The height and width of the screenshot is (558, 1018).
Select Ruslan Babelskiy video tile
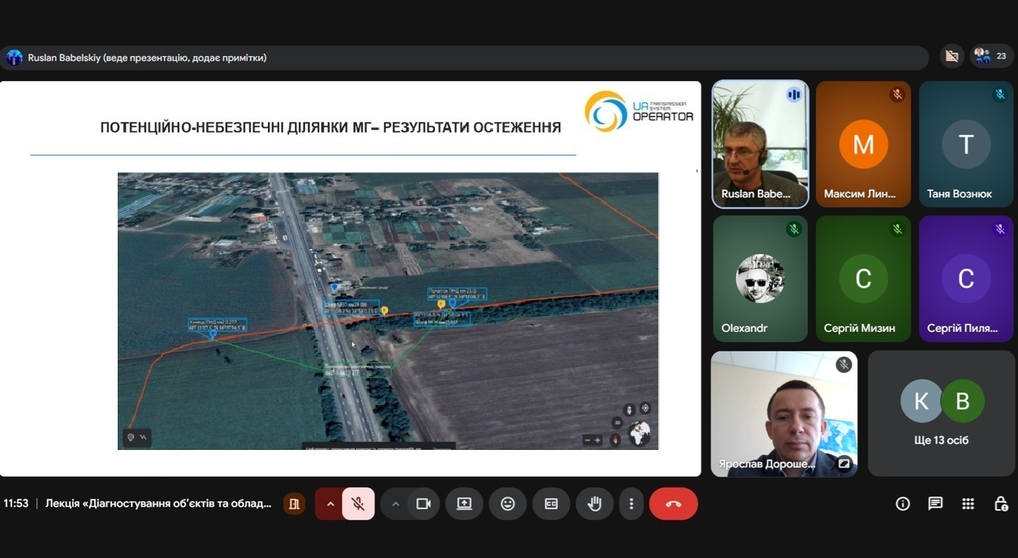pyautogui.click(x=761, y=144)
